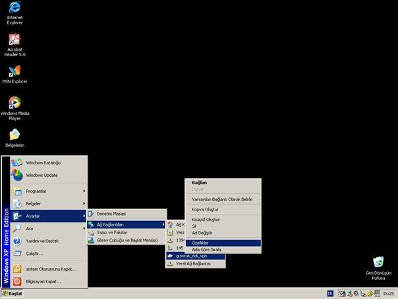The height and width of the screenshot is (299, 398).
Task: Select Varsayılan Bağlantı Olarak Belirle
Action: click(223, 199)
